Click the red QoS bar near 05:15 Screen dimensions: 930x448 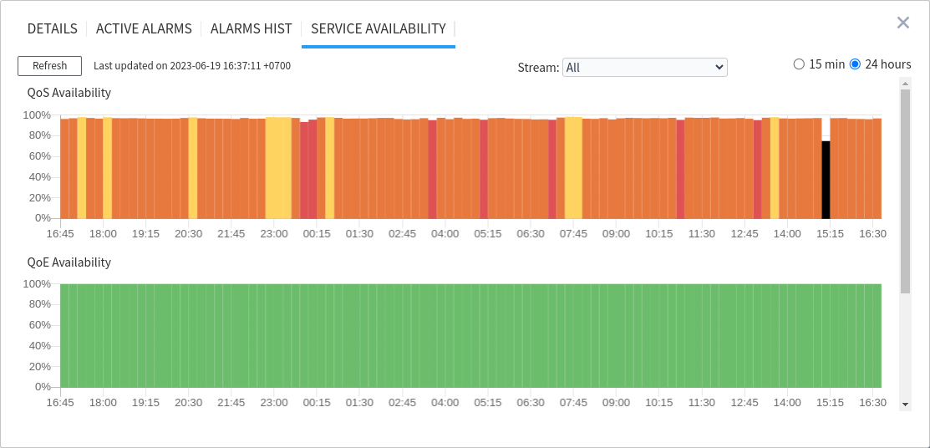click(x=484, y=171)
